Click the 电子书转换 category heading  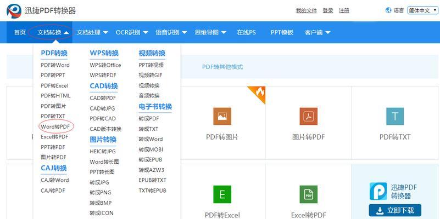pyautogui.click(x=155, y=107)
